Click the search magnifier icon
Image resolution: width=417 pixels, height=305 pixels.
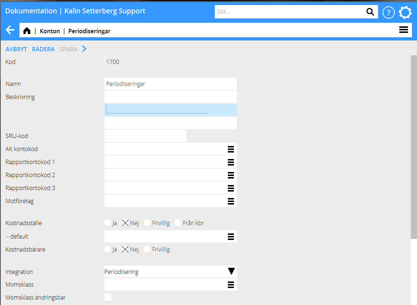pyautogui.click(x=370, y=12)
